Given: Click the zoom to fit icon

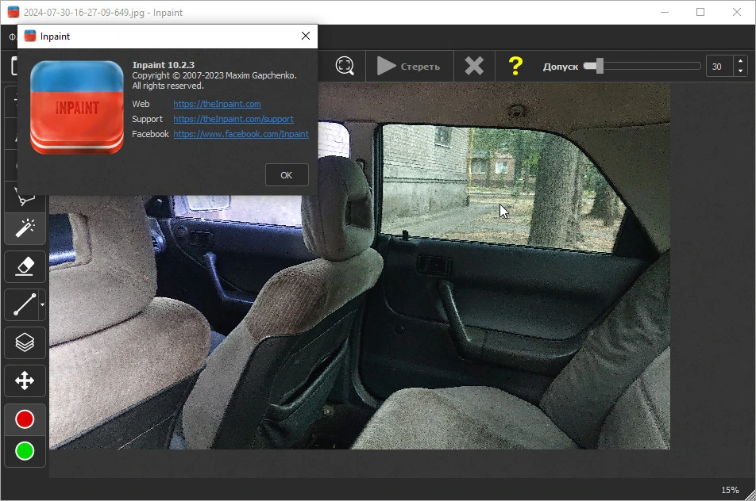Looking at the screenshot, I should coord(345,66).
